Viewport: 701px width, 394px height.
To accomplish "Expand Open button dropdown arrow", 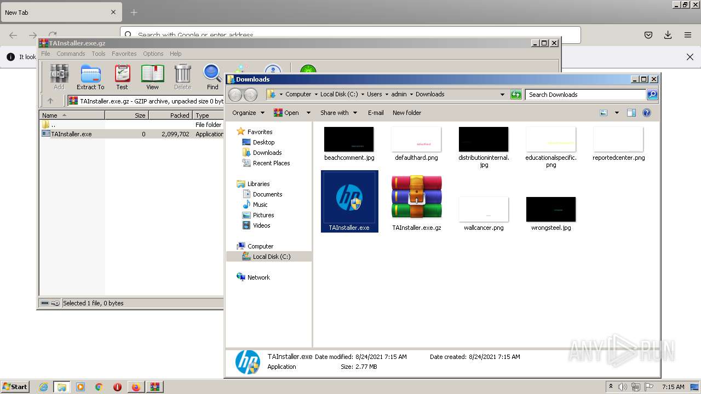I will tap(308, 113).
